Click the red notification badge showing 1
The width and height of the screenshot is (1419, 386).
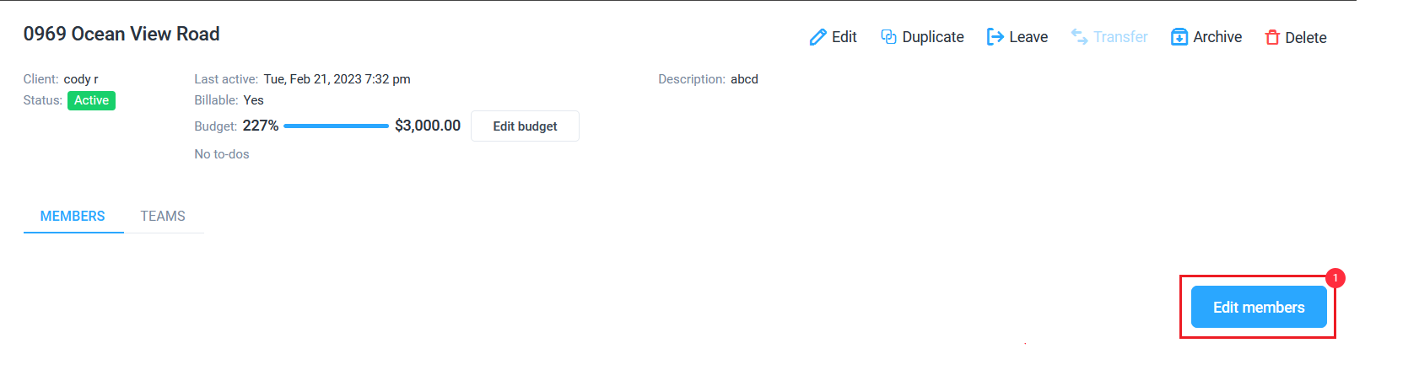point(1335,278)
